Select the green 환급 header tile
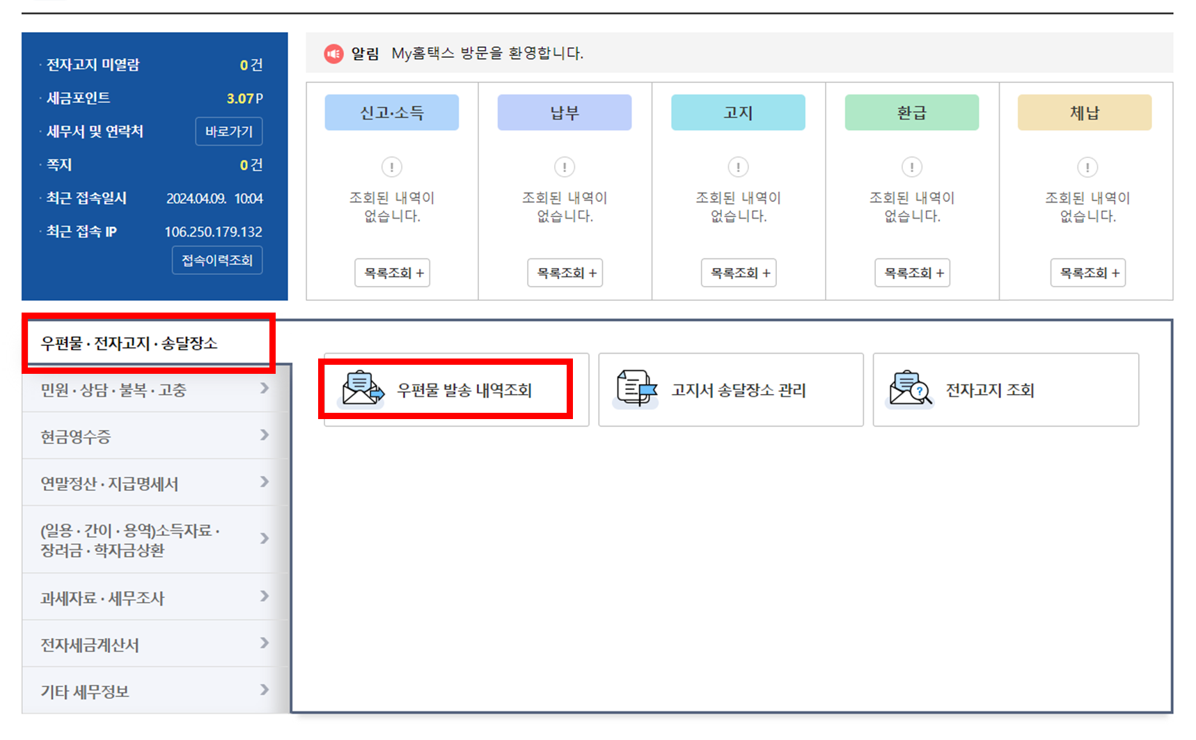The width and height of the screenshot is (1196, 740). click(x=912, y=113)
